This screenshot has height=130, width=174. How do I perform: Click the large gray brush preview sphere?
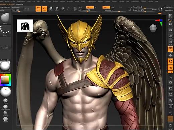[x=6, y=92]
